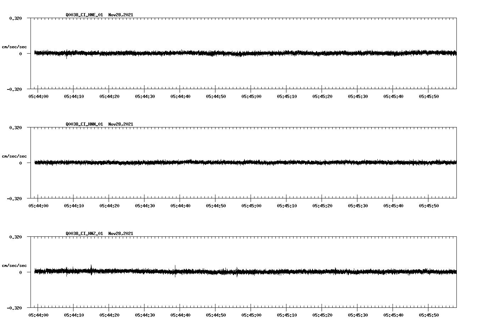Select 05:44:10 tick label under HNN plot
Viewport: 482px width, 328px height.
[x=74, y=206]
